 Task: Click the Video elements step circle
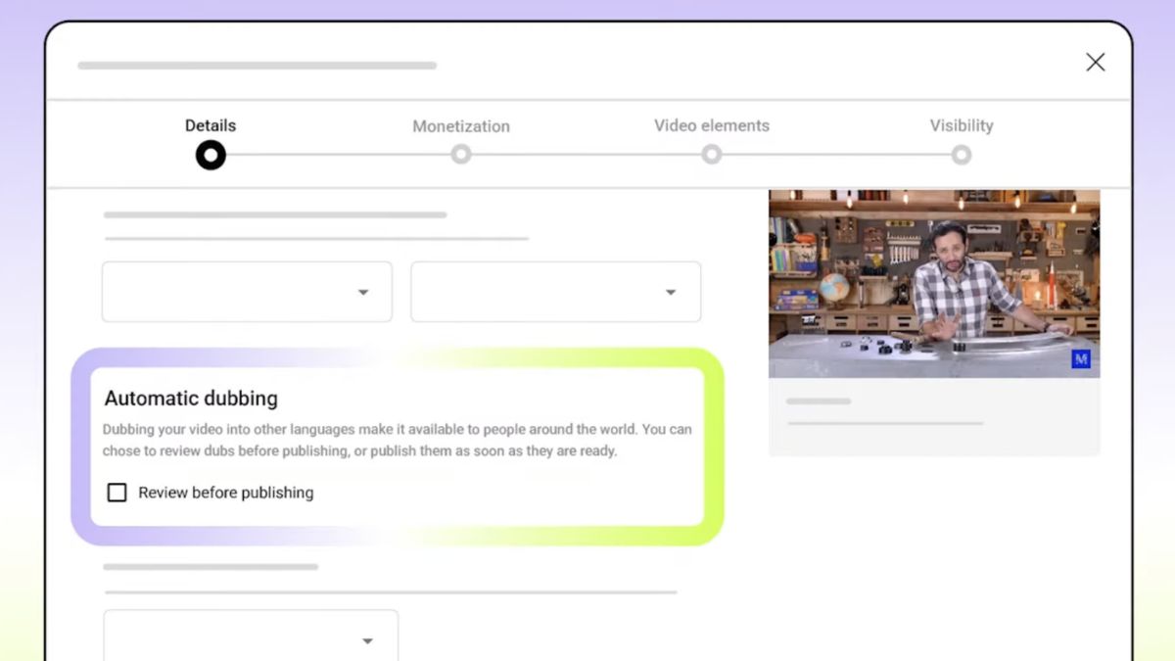pyautogui.click(x=711, y=155)
